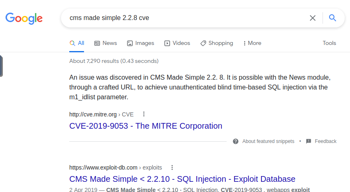Click the dark handle at left edge
Screen dimensions: 350x192
[1, 66]
